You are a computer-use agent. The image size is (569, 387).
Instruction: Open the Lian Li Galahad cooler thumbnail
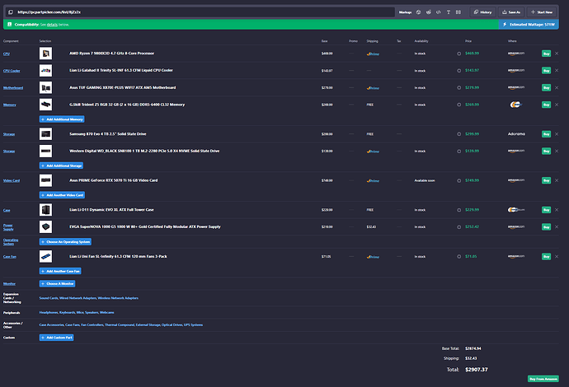45,70
